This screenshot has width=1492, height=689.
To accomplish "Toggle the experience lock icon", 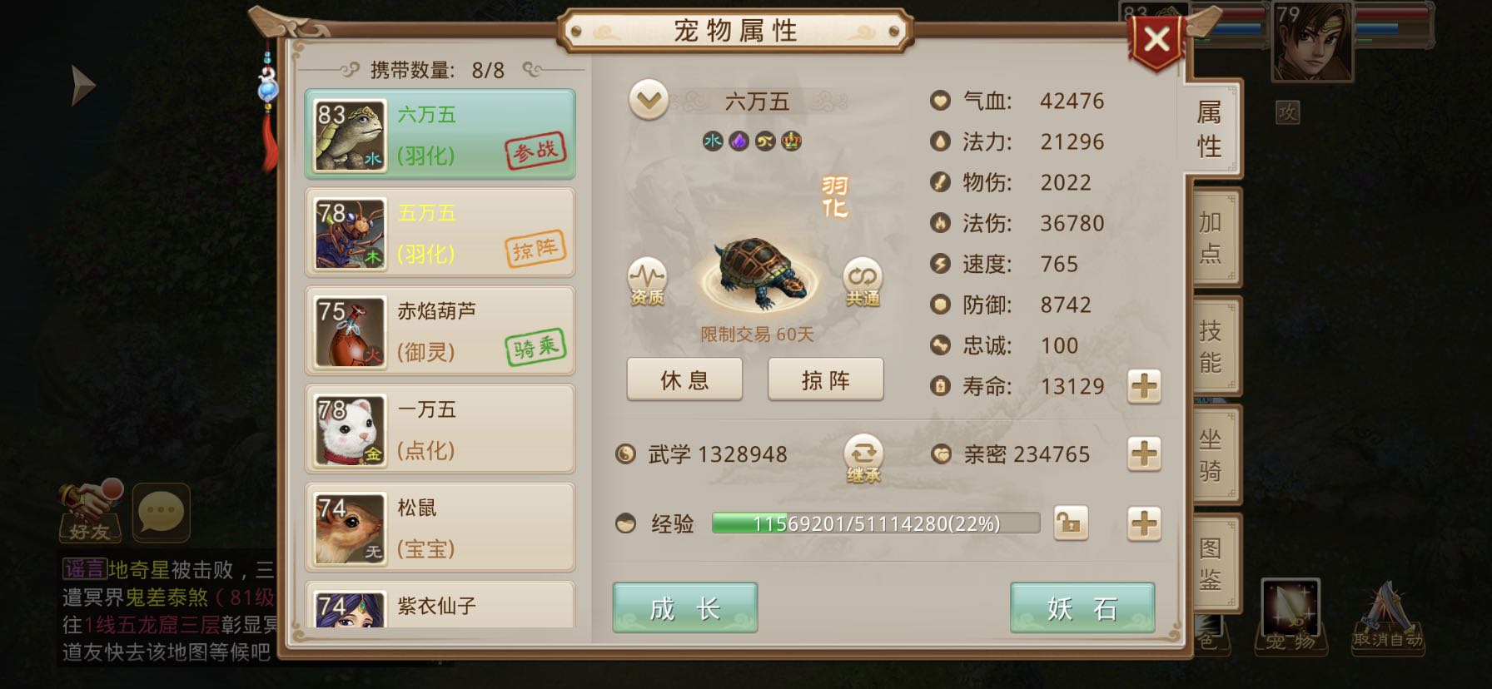I will (1071, 523).
